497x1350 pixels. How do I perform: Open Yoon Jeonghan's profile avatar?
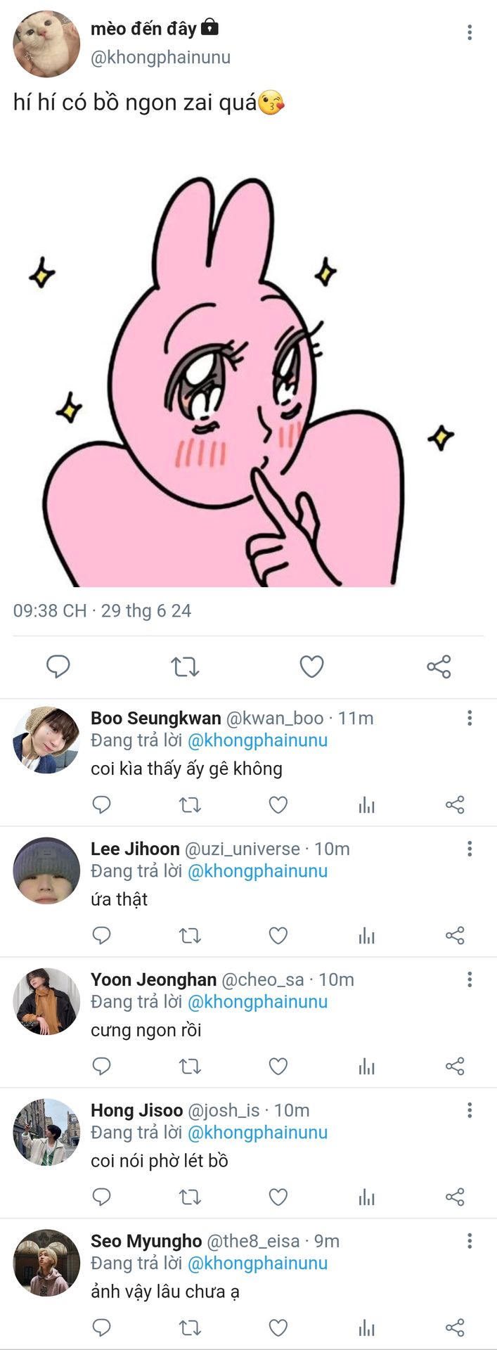[x=46, y=1001]
